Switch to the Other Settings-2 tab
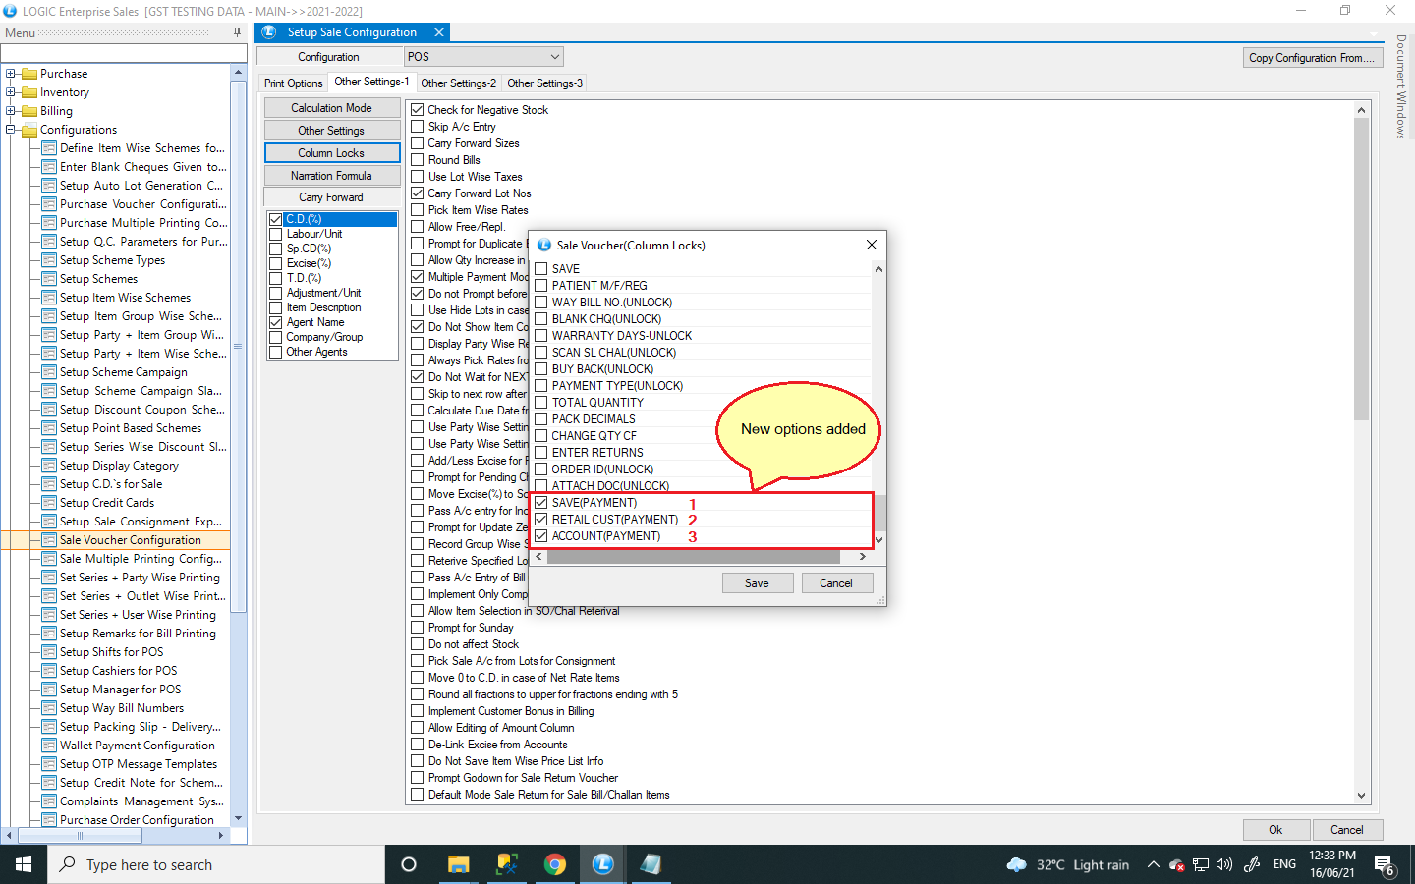The width and height of the screenshot is (1415, 884). coord(458,83)
